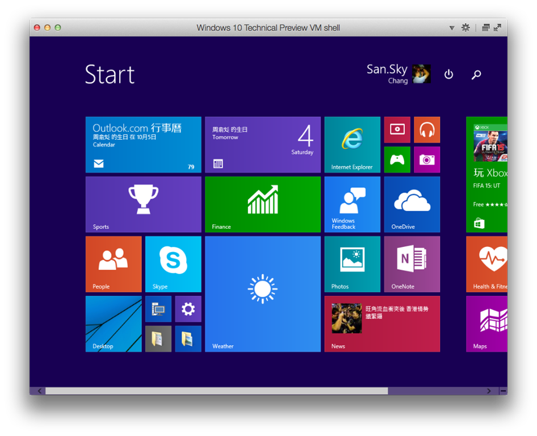
Task: Click the horizontal scrollbar thumb
Action: 217,391
